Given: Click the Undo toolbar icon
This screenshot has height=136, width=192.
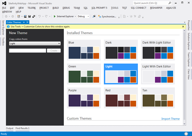Looking at the screenshot, I should tap(40, 16).
